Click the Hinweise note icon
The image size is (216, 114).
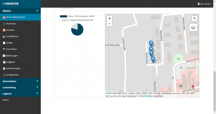(x=4, y=30)
